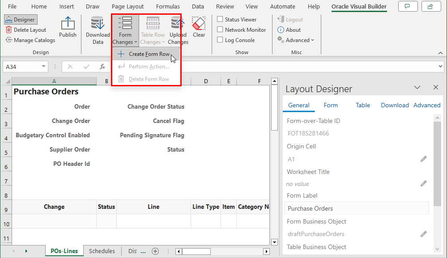Toggle the Network Monitor checkbox
Image resolution: width=447 pixels, height=258 pixels.
click(x=220, y=30)
